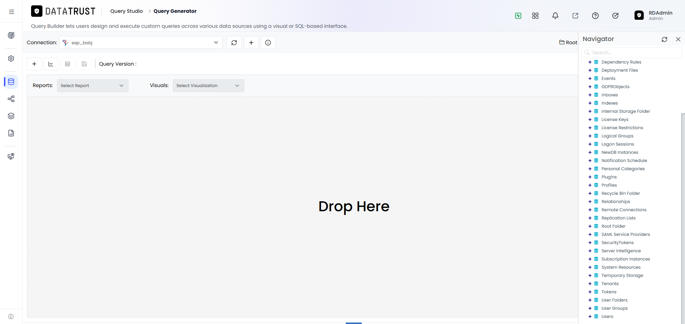Refresh the Navigator panel
Image resolution: width=685 pixels, height=324 pixels.
click(664, 39)
